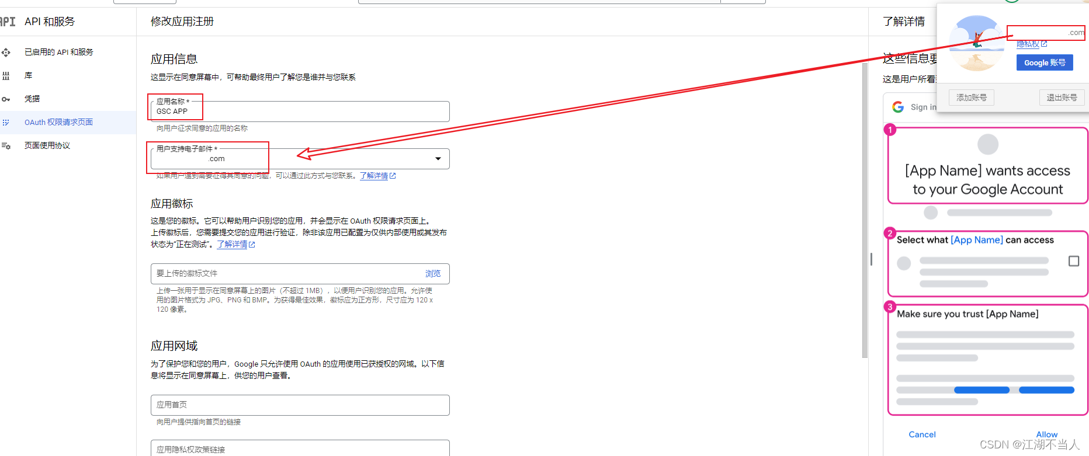This screenshot has width=1089, height=456.
Task: Click 浏览 to browse logo file
Action: tap(433, 273)
